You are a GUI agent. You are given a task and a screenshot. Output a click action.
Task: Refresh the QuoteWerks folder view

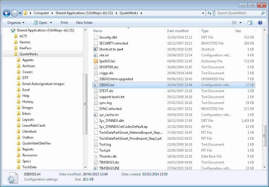point(209,13)
